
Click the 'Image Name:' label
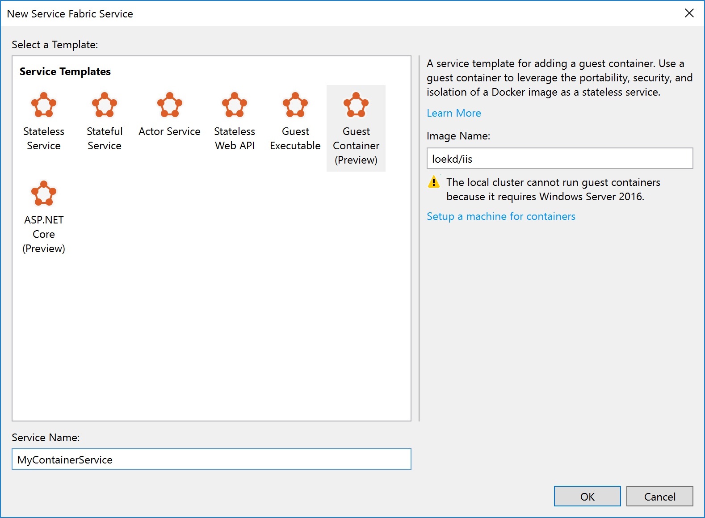458,136
